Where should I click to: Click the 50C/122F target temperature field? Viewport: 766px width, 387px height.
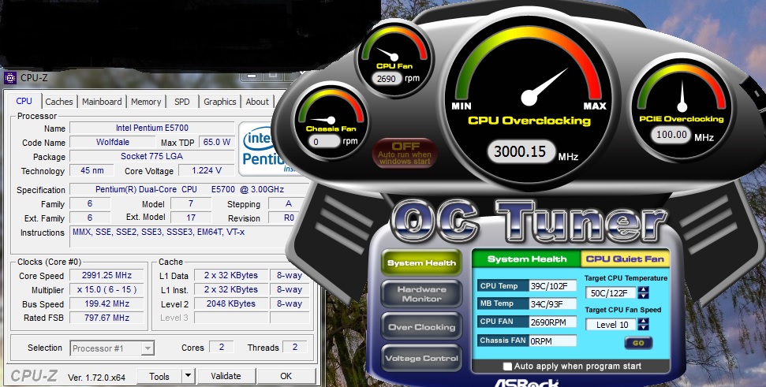(x=611, y=293)
